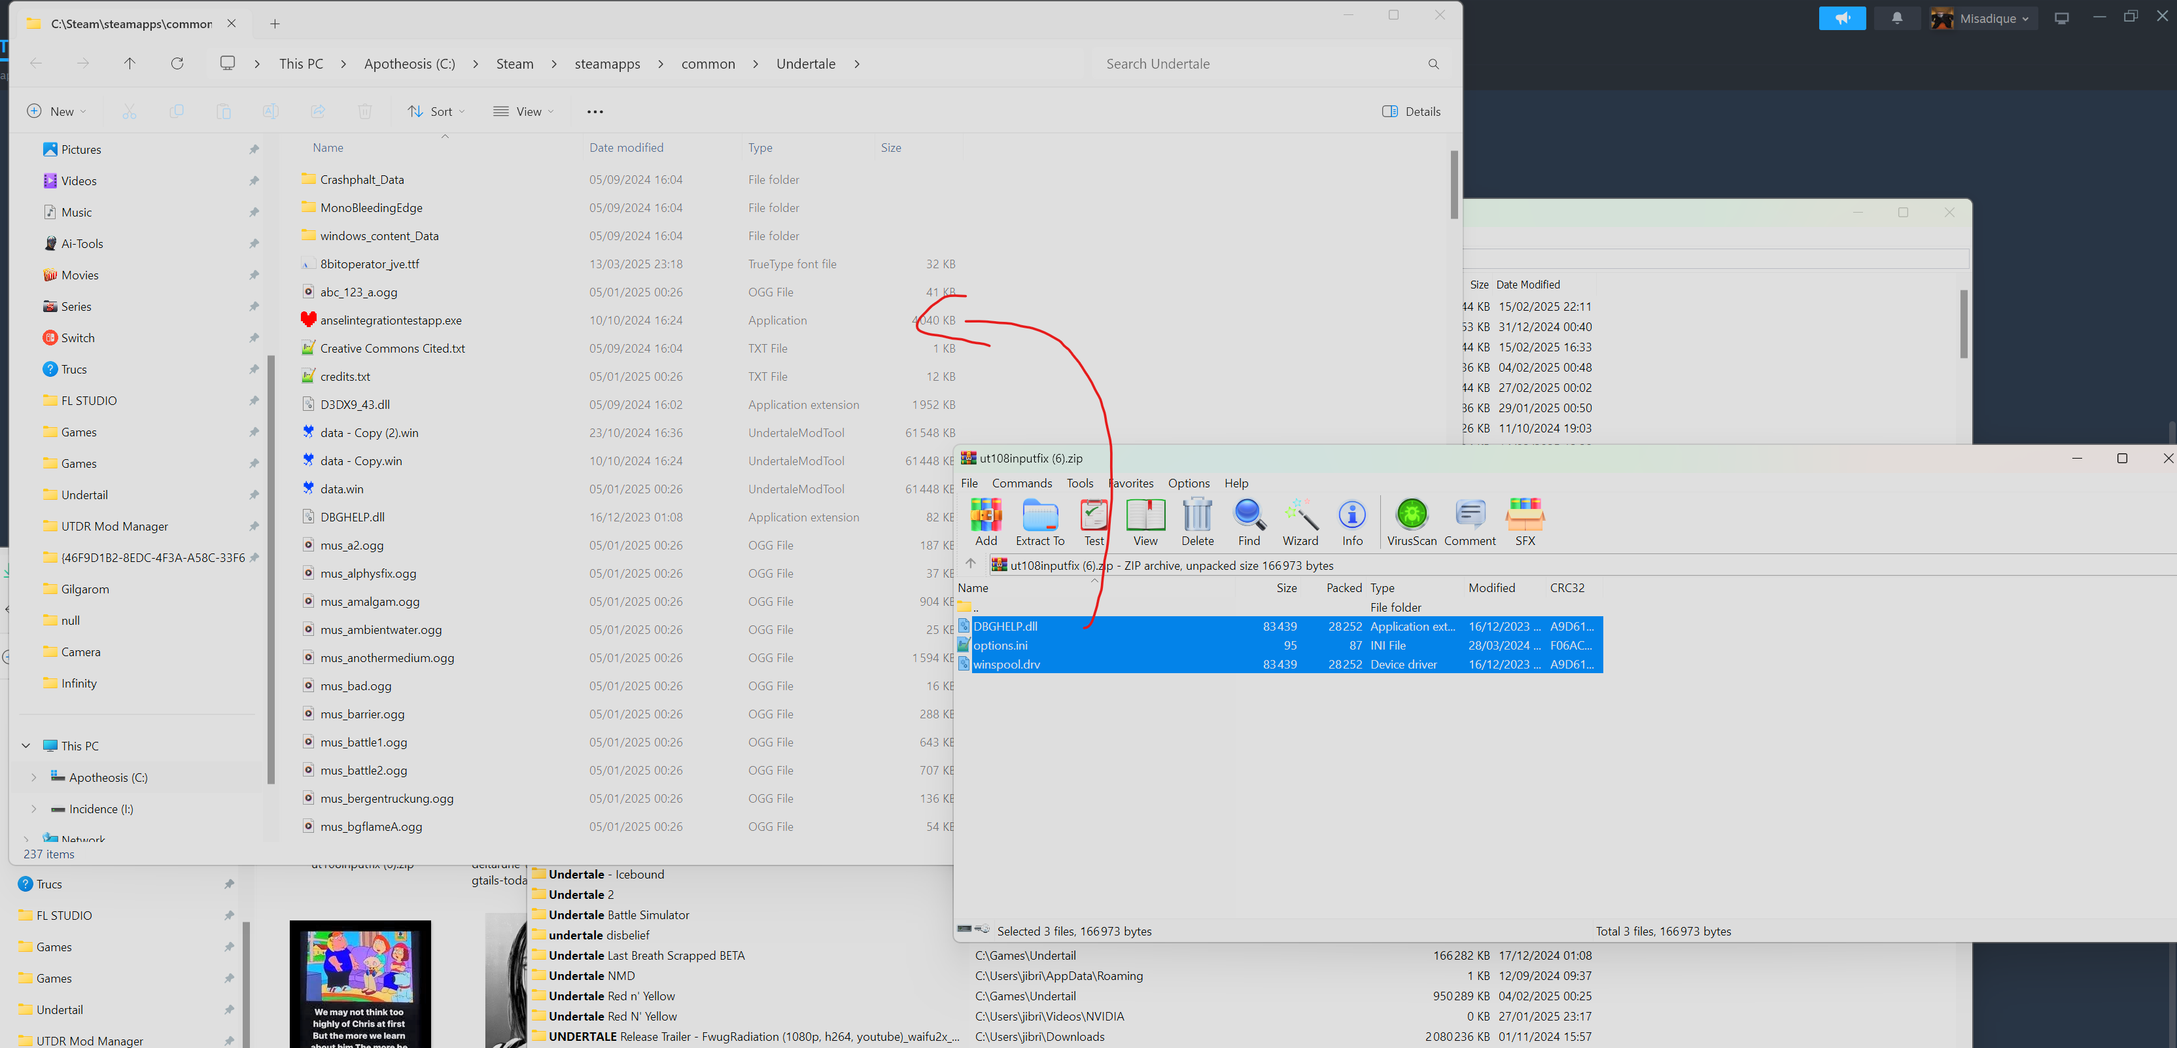Open the Sort dropdown in Explorer
2177x1048 pixels.
click(436, 112)
